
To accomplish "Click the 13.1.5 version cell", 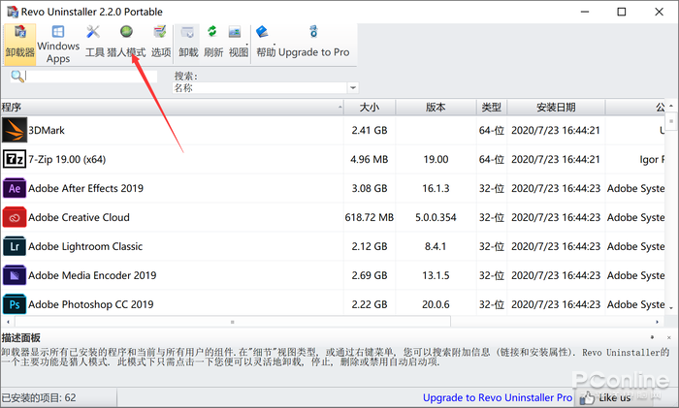I will click(x=436, y=275).
